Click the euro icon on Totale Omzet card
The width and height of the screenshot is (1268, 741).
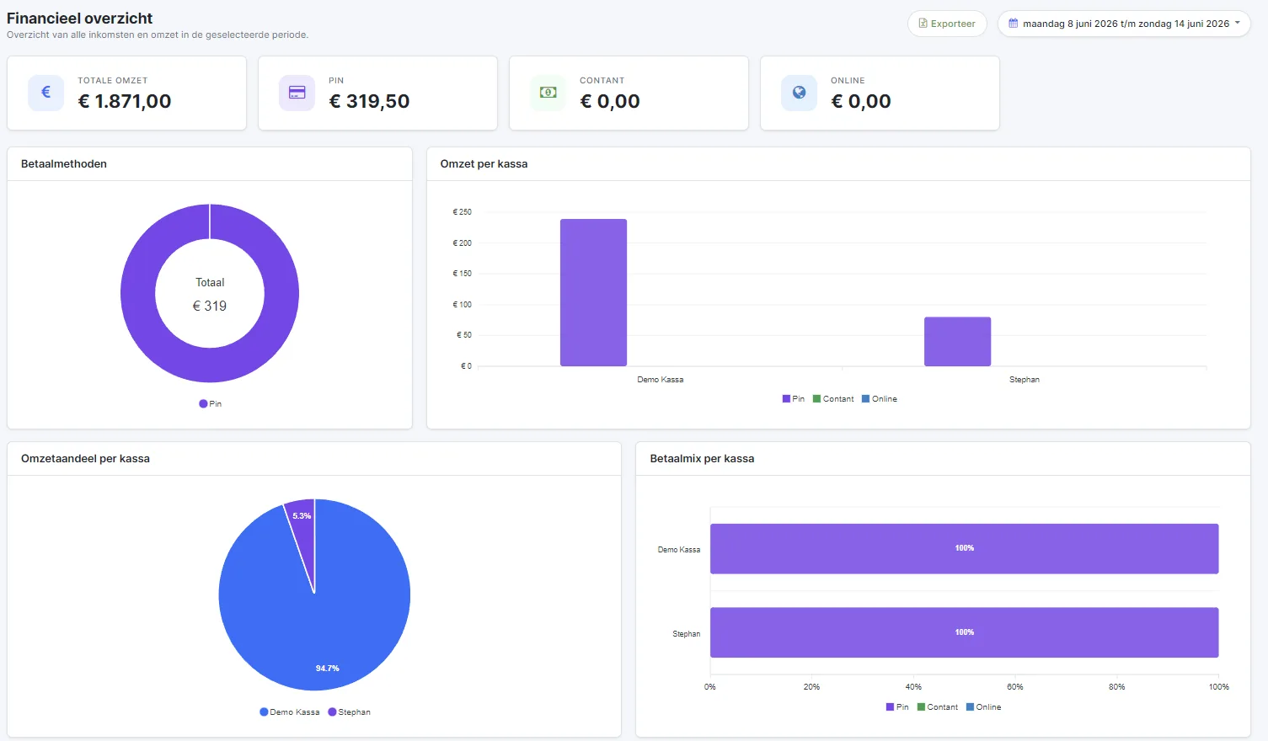tap(46, 93)
